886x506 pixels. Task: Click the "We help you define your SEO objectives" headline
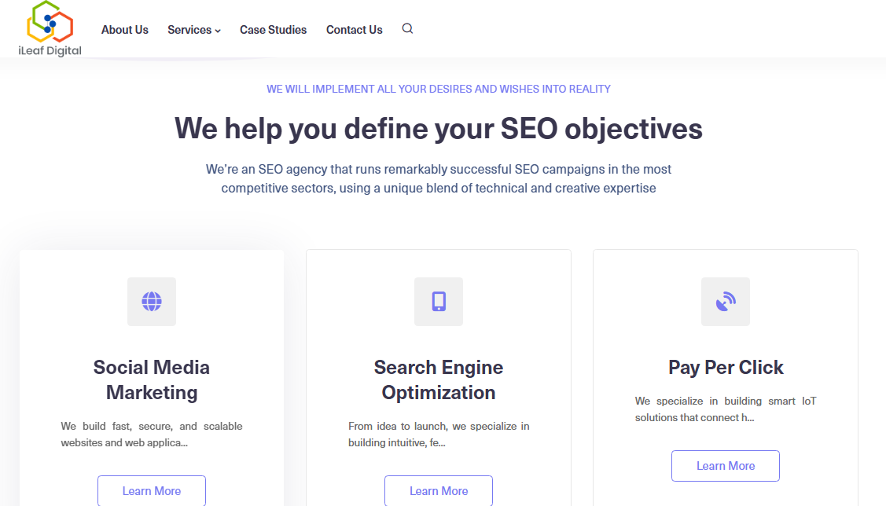[x=439, y=128]
